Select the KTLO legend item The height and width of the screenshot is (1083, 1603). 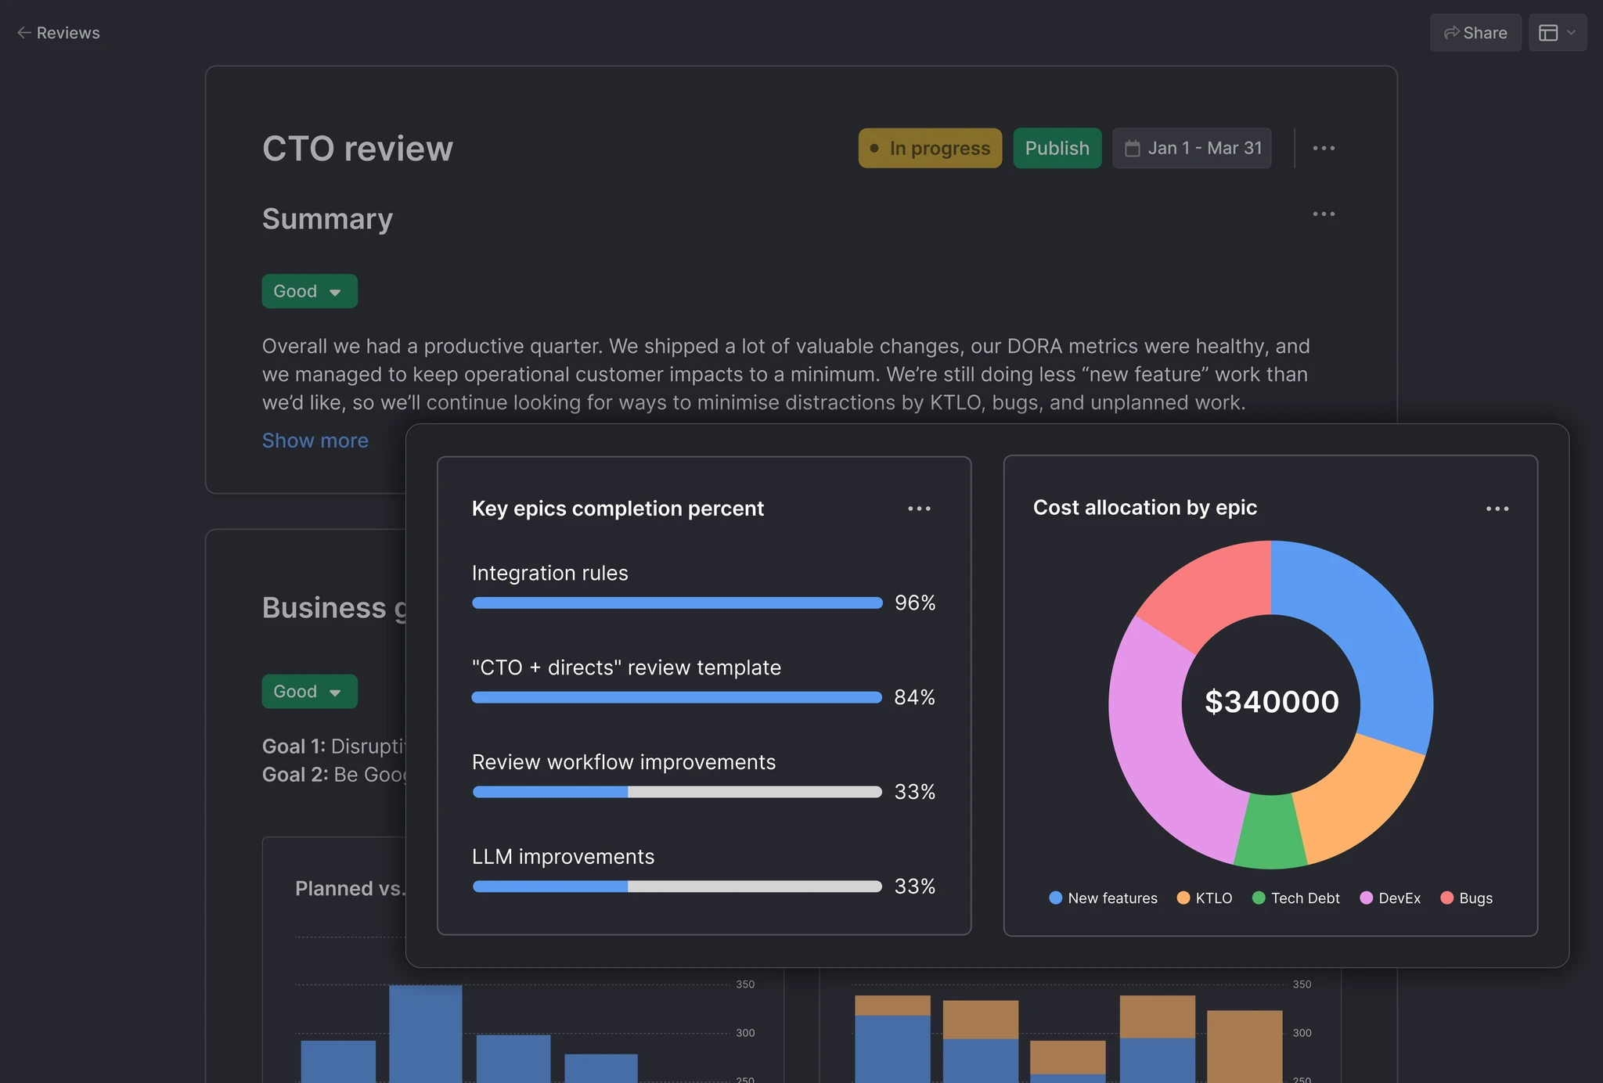point(1204,898)
